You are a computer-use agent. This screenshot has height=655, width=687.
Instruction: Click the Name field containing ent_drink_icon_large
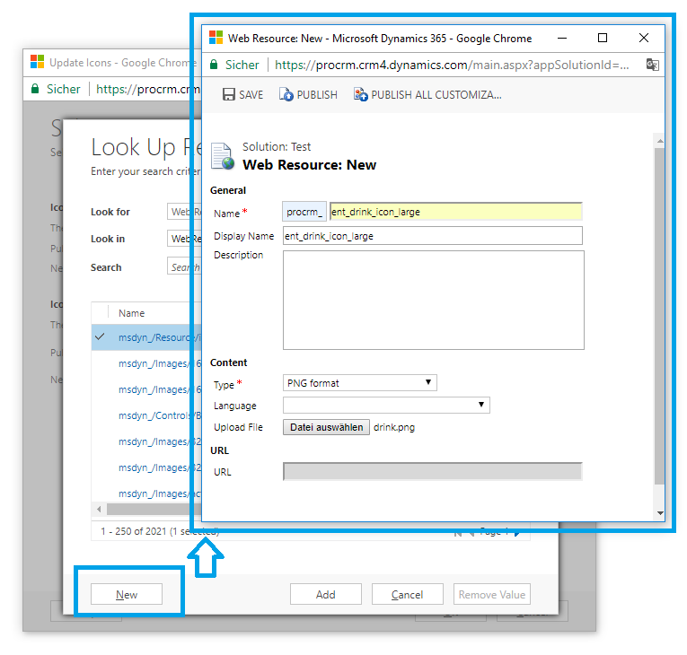(x=455, y=212)
